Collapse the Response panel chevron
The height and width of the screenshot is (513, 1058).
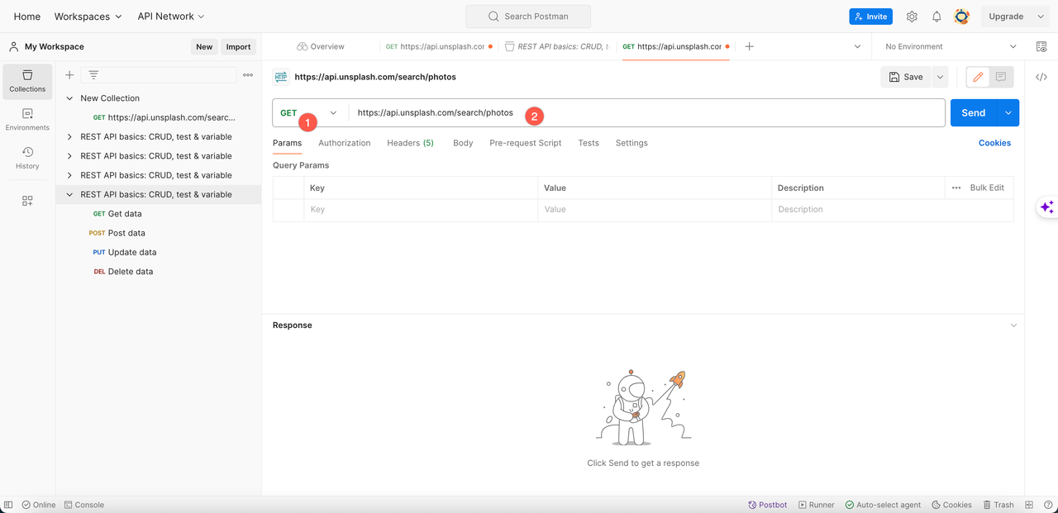[1013, 325]
